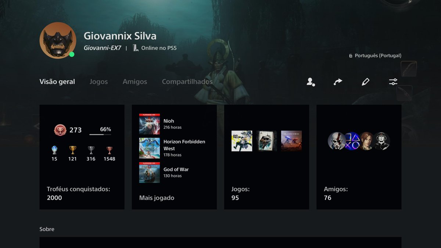
Task: Click the bronze trophy icon above 1548
Action: click(110, 150)
